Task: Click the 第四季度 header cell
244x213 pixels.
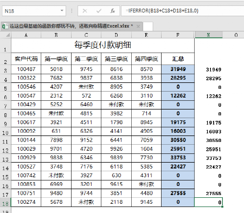Action: tap(146, 59)
